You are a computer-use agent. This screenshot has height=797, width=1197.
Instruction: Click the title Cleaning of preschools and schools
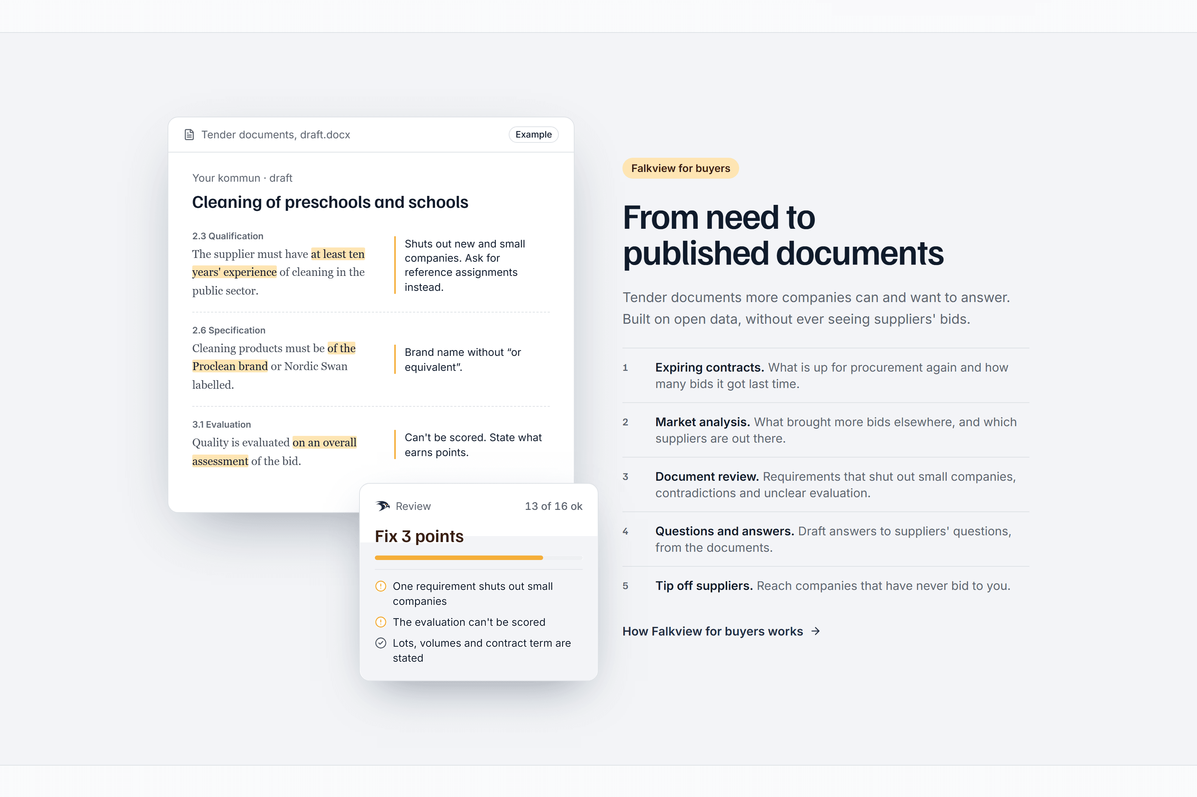click(330, 202)
